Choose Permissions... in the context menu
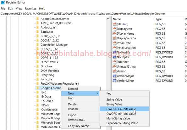This screenshot has width=187, height=130. [x=80, y=120]
